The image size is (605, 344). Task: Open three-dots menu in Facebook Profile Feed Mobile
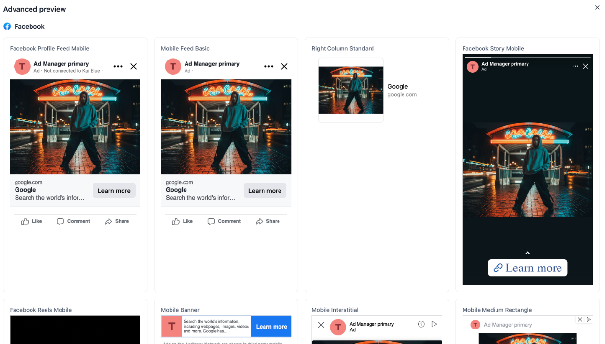pos(118,66)
